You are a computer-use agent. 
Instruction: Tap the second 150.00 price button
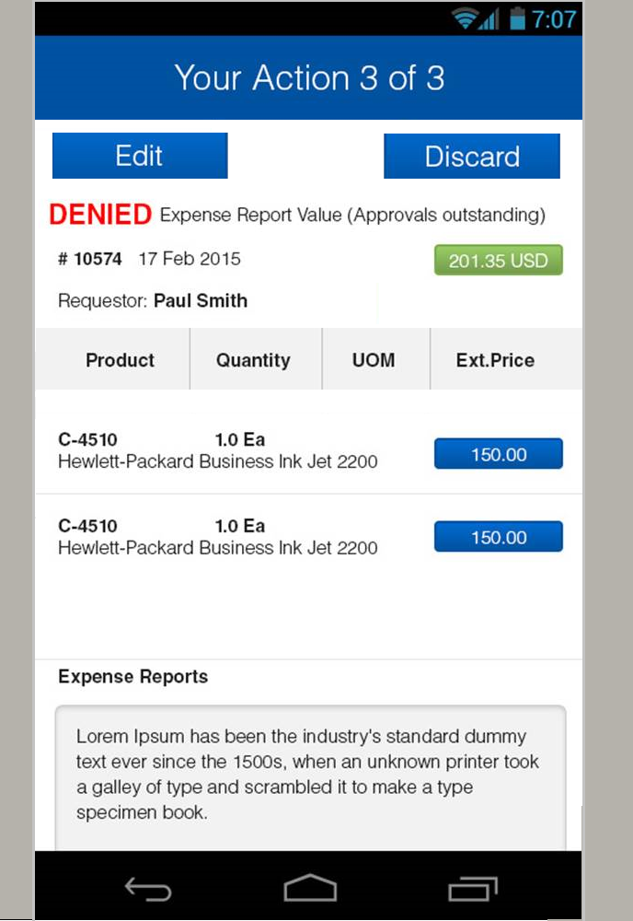pos(498,537)
